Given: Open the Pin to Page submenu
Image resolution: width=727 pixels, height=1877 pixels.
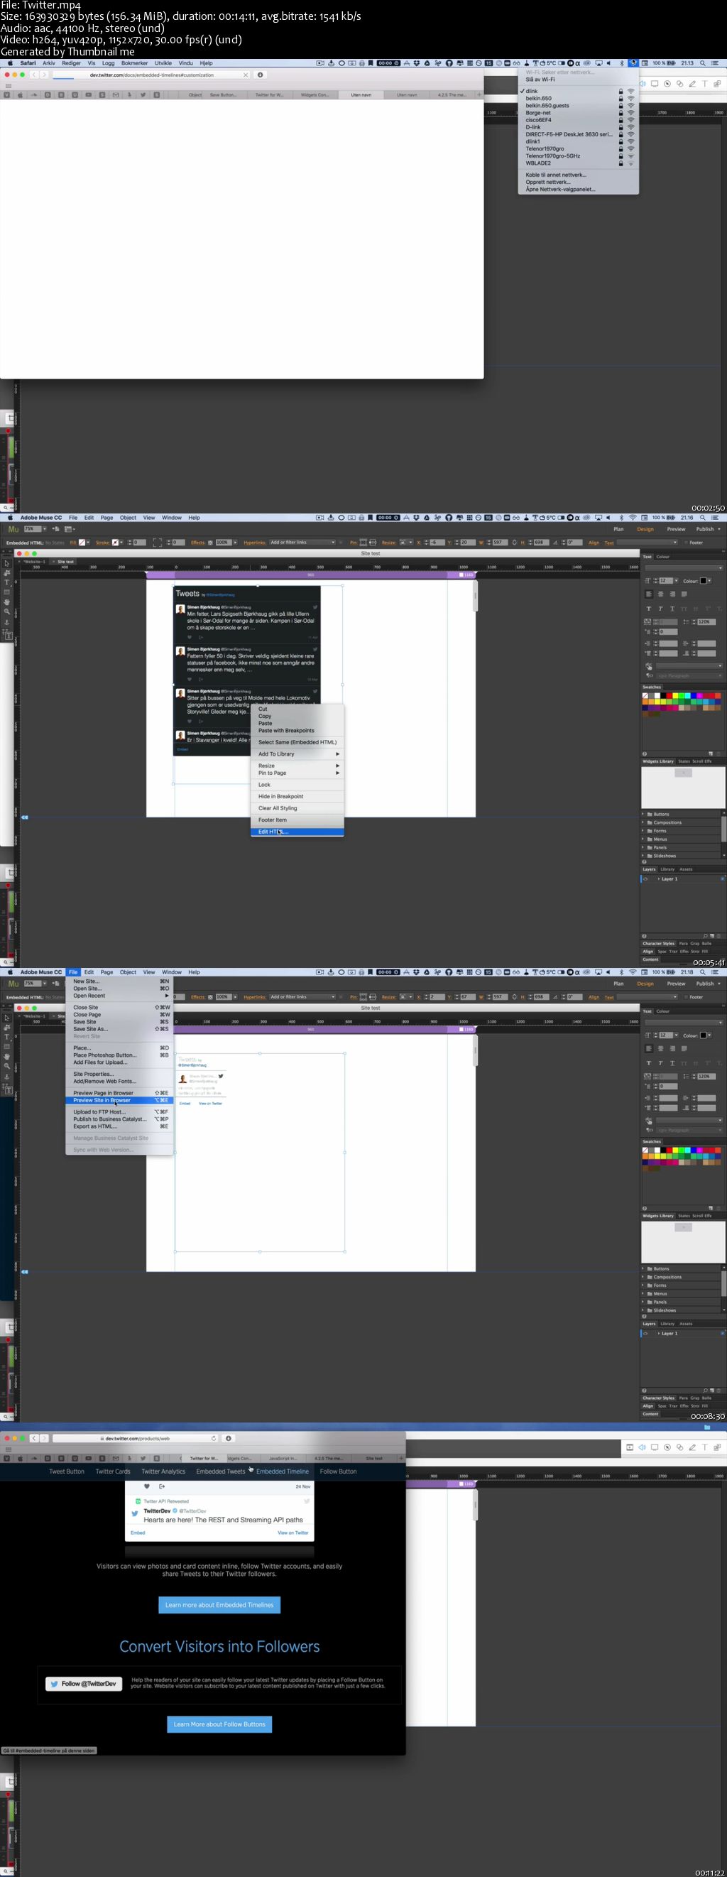Looking at the screenshot, I should (x=297, y=773).
